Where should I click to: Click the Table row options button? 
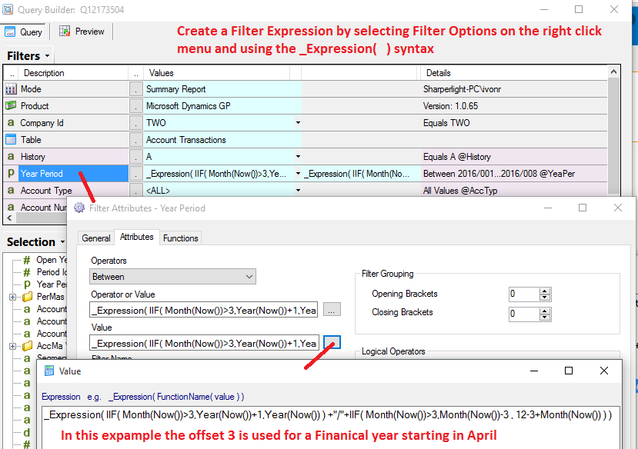click(x=136, y=140)
